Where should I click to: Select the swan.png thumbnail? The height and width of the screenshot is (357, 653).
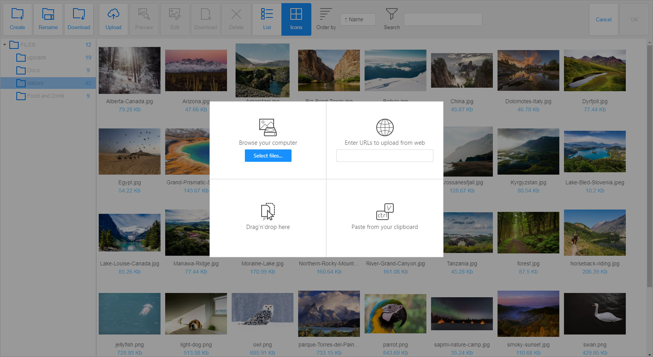(x=595, y=314)
